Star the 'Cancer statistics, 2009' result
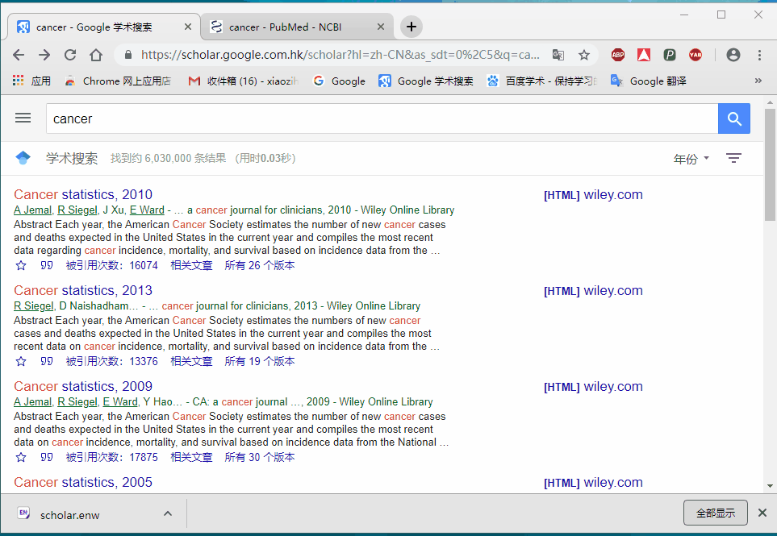This screenshot has width=777, height=536. (x=21, y=458)
